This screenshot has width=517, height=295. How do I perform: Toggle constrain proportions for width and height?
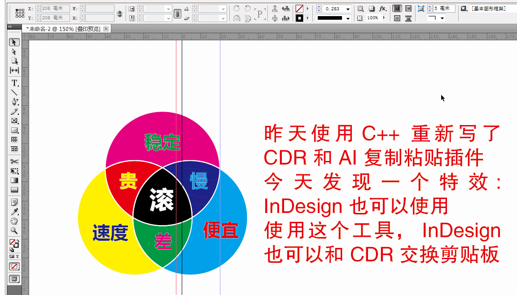click(x=119, y=13)
